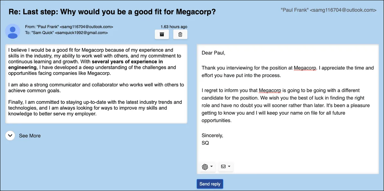The image size is (384, 191).
Task: Click the envelope icon below the reply
Action: pyautogui.click(x=223, y=167)
